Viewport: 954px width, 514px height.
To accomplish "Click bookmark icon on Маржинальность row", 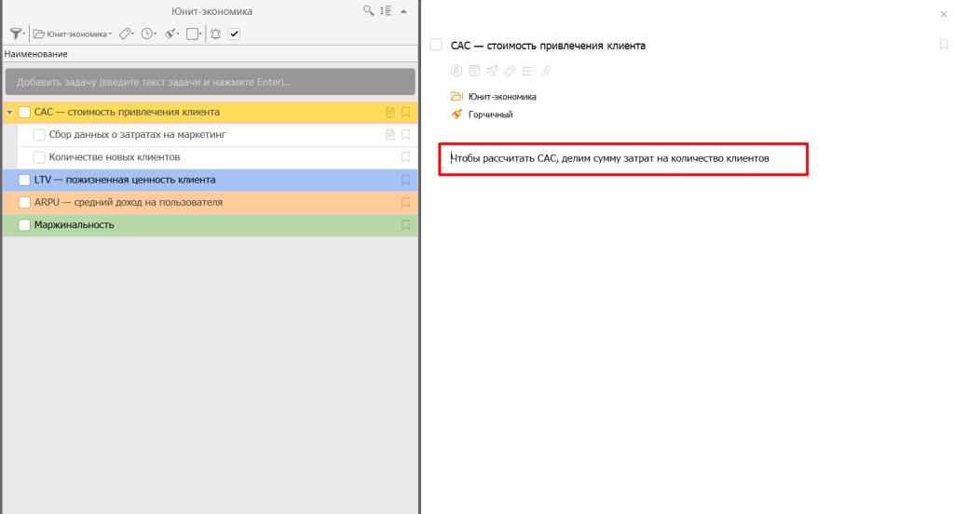I will pos(405,224).
